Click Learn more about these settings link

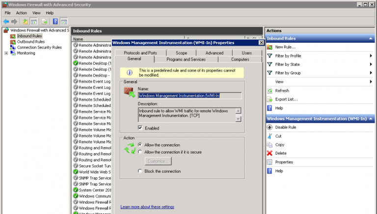point(147,207)
